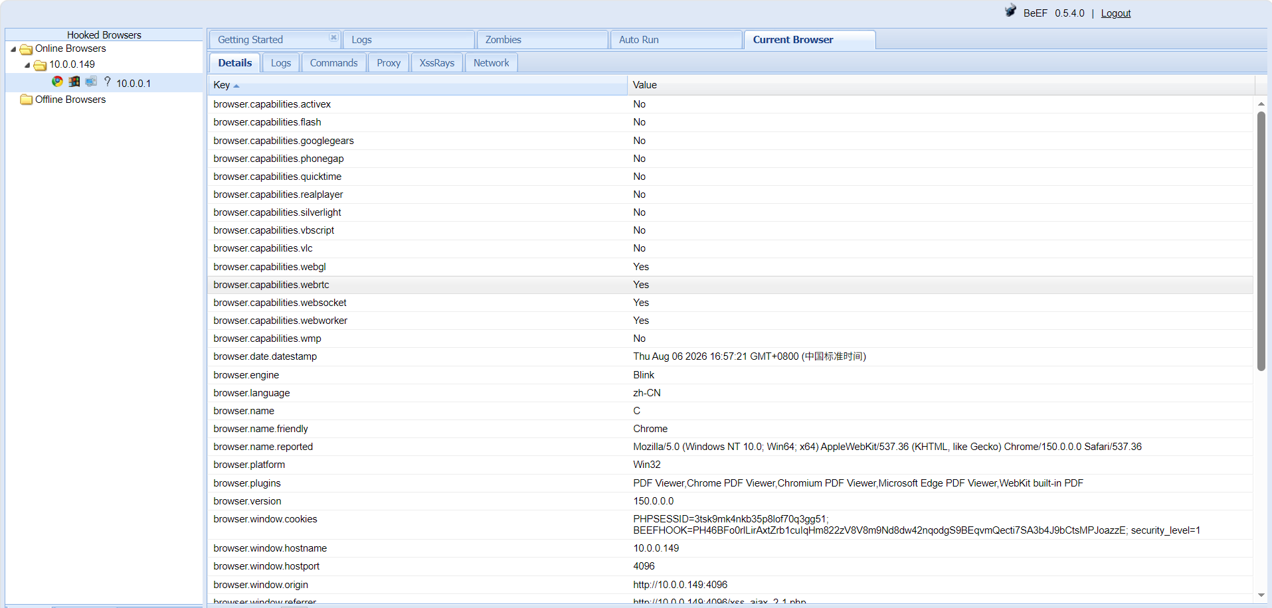Click the 10.0.0.149 folder icon
The width and height of the screenshot is (1272, 608).
coord(41,65)
